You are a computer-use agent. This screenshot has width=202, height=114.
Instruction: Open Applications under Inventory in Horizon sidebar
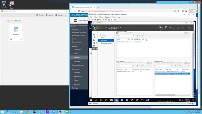point(78,76)
